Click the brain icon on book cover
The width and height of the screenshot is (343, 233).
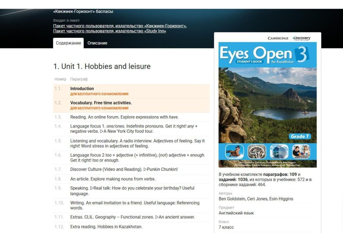(x=257, y=152)
